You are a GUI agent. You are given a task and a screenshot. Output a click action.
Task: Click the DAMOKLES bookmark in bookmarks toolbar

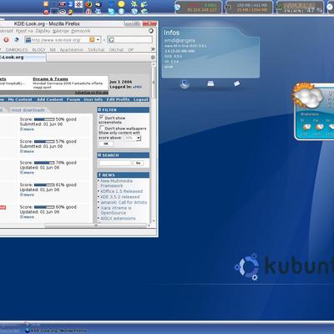(17, 49)
